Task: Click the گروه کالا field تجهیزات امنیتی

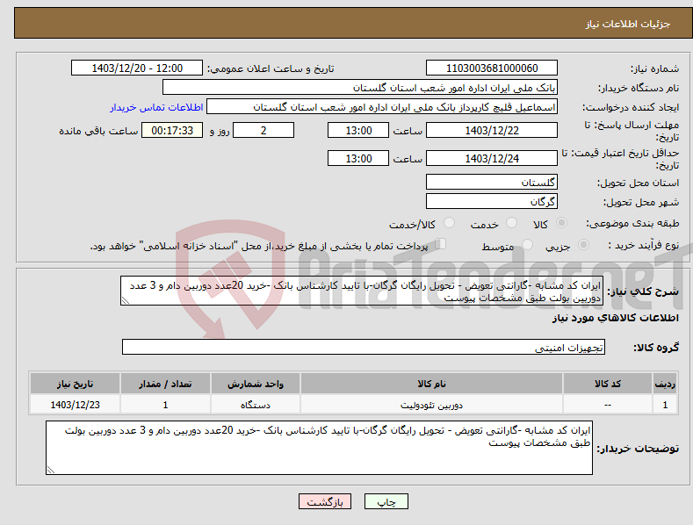Action: pos(364,348)
